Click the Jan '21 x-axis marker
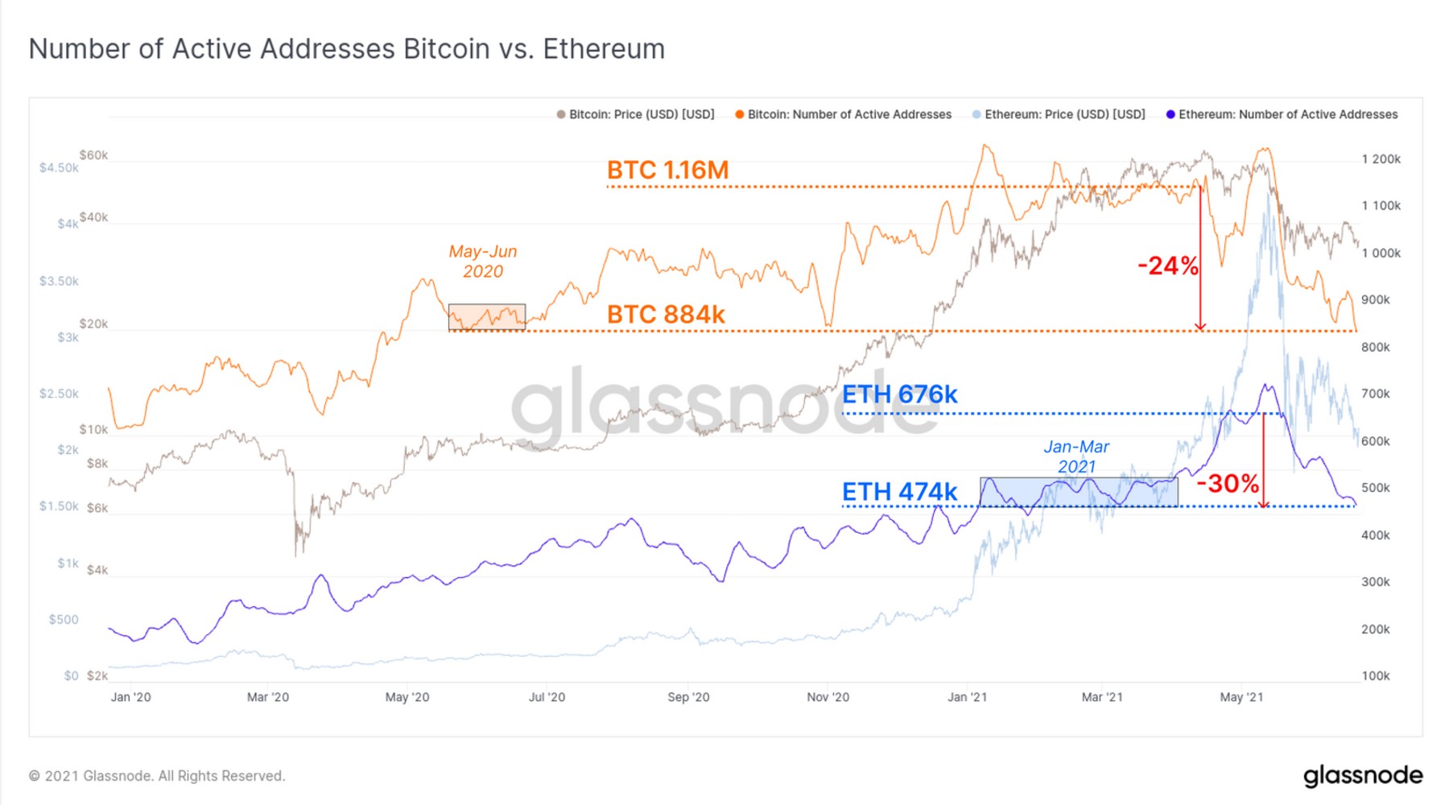The width and height of the screenshot is (1449, 805). pyautogui.click(x=967, y=697)
